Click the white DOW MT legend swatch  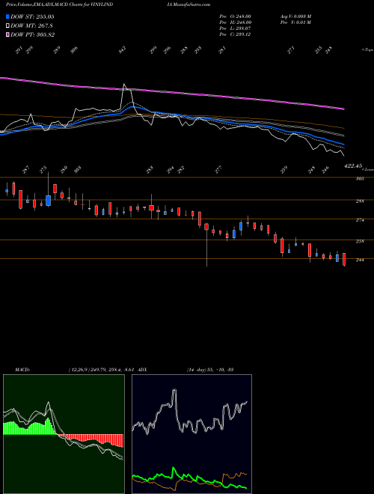[7, 25]
